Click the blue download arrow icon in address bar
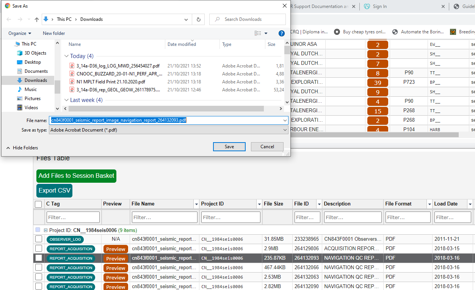Viewport: 475px width, 290px height. (46, 19)
